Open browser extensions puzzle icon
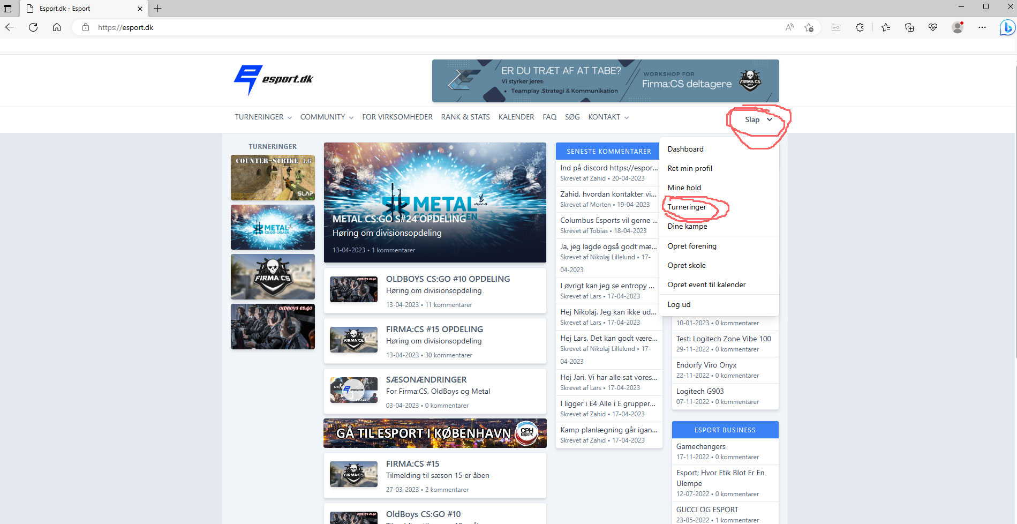Screen dimensions: 1017x524 coord(860,27)
